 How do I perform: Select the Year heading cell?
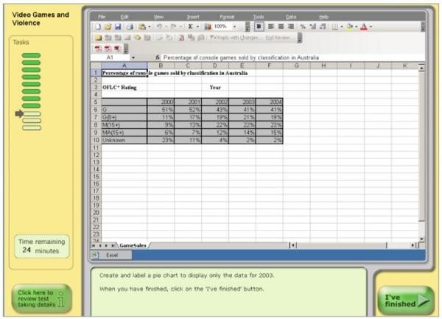pyautogui.click(x=215, y=88)
